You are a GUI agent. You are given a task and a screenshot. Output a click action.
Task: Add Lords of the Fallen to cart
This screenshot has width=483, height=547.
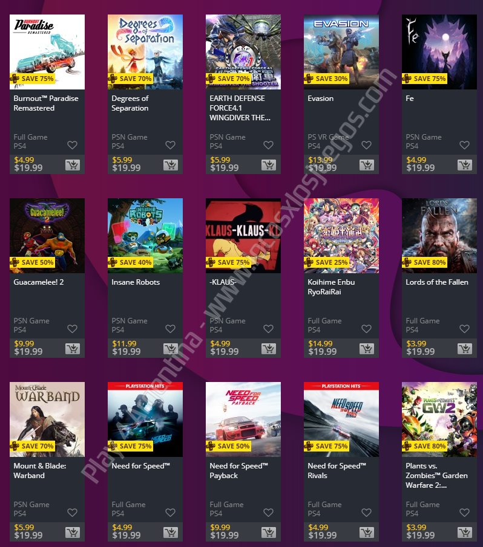465,349
